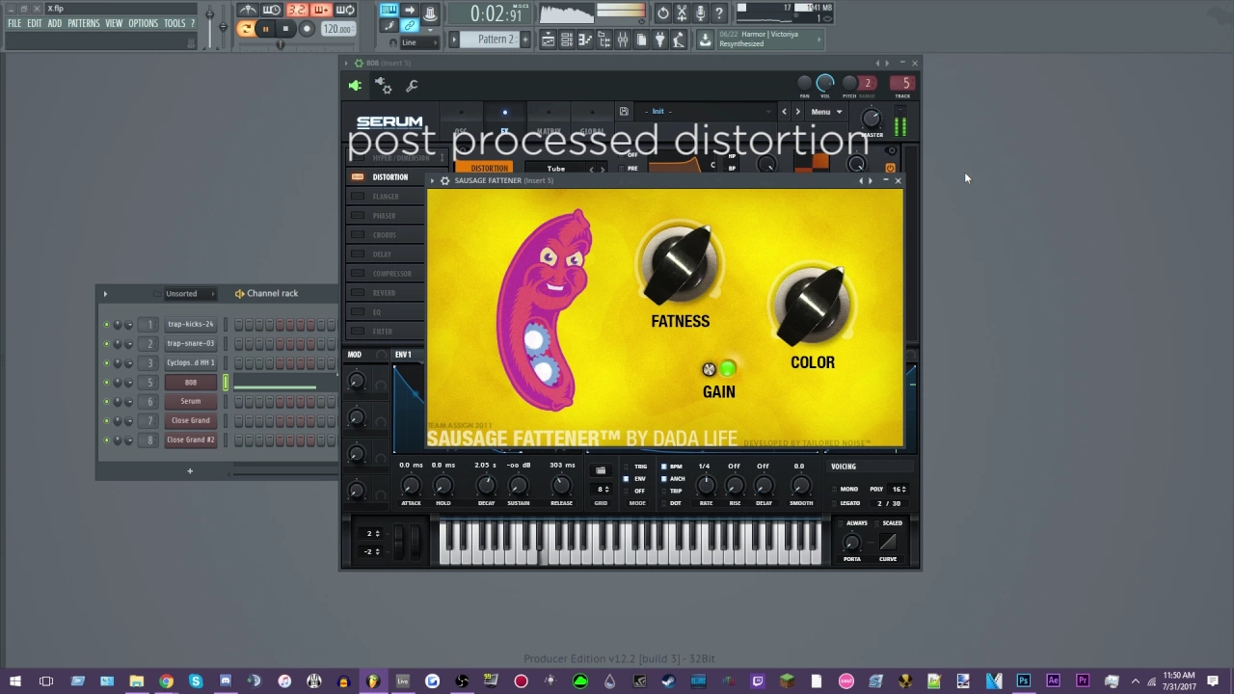The image size is (1234, 694).
Task: Toggle Serum plugin enable plug icon
Action: point(355,86)
